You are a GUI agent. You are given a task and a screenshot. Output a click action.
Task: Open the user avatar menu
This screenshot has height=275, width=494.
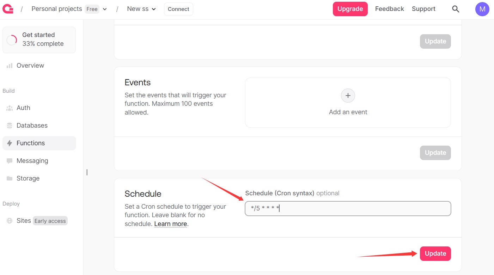coord(482,9)
